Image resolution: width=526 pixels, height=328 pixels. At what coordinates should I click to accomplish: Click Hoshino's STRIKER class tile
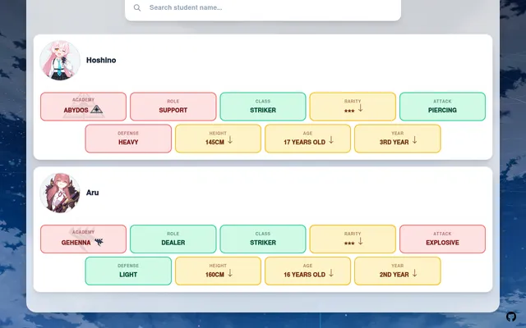(x=263, y=107)
